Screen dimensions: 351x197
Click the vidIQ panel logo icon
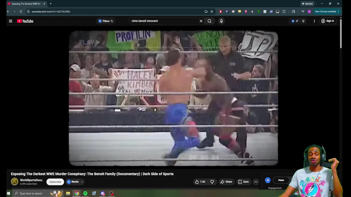point(268,180)
